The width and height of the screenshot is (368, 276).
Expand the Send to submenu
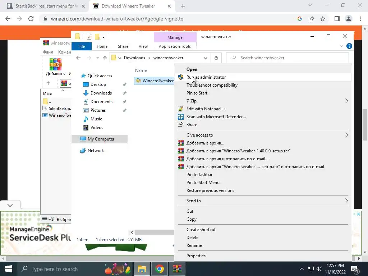[263, 201]
